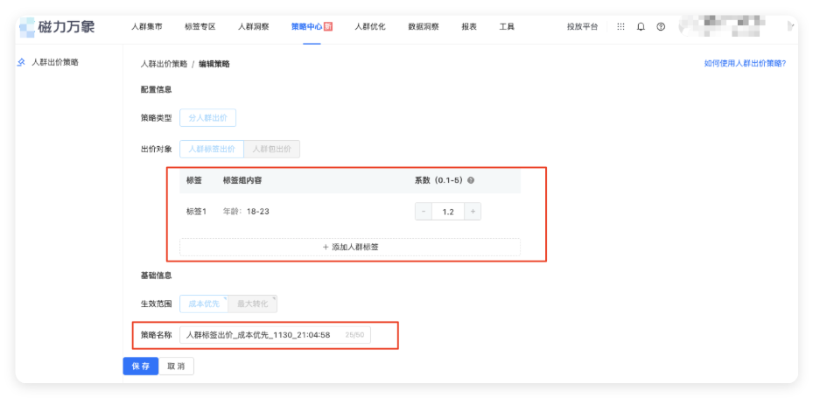Open the 人群集市 menu
The width and height of the screenshot is (813, 398).
coord(147,27)
